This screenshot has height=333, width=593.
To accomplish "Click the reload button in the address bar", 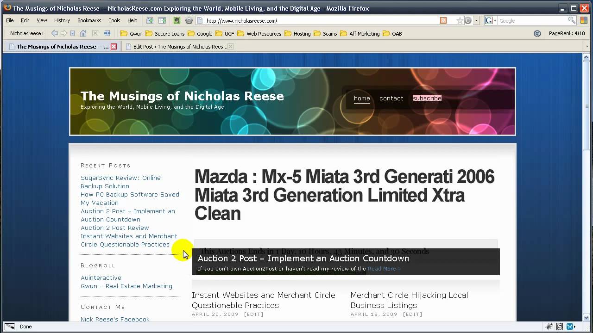I will click(x=468, y=20).
